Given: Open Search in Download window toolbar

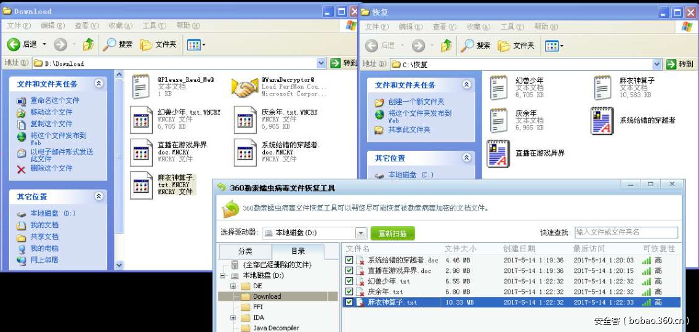Looking at the screenshot, I should coord(118,44).
